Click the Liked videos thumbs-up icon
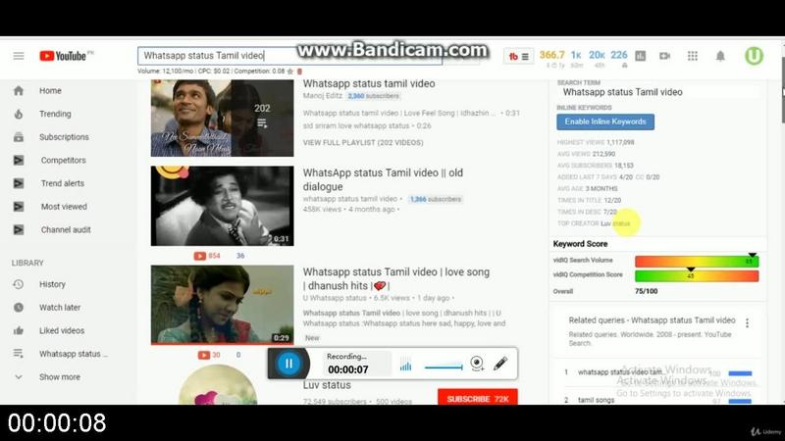Viewport: 785px width, 441px height. click(19, 330)
